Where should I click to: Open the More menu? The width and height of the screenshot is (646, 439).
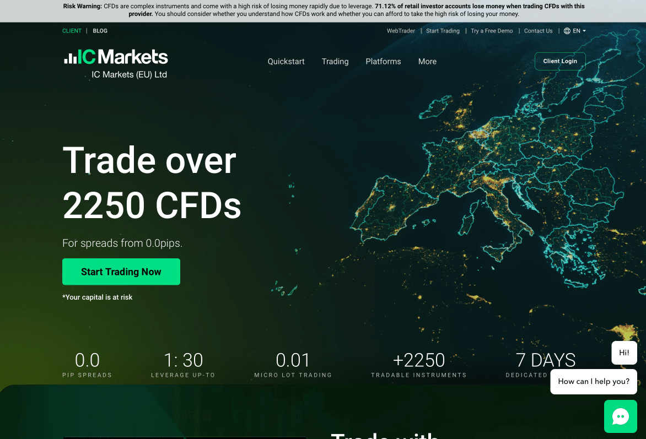pyautogui.click(x=427, y=61)
